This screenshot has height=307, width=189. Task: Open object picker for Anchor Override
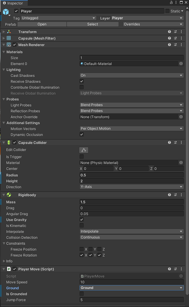(181, 117)
